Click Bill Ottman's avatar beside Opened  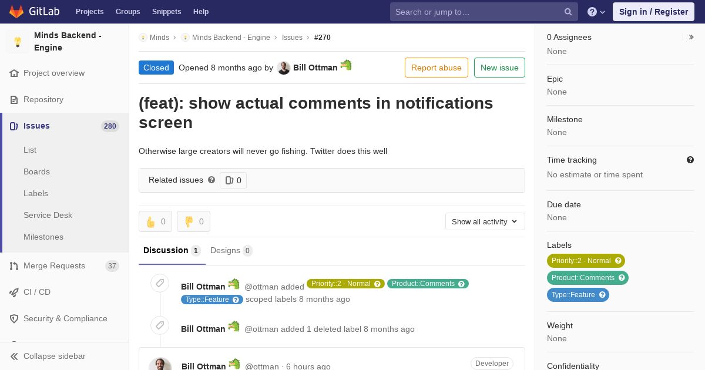[x=284, y=68]
